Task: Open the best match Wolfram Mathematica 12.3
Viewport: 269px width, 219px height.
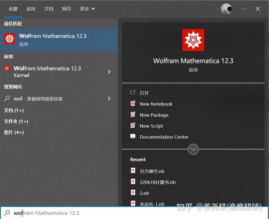Action: 59,40
